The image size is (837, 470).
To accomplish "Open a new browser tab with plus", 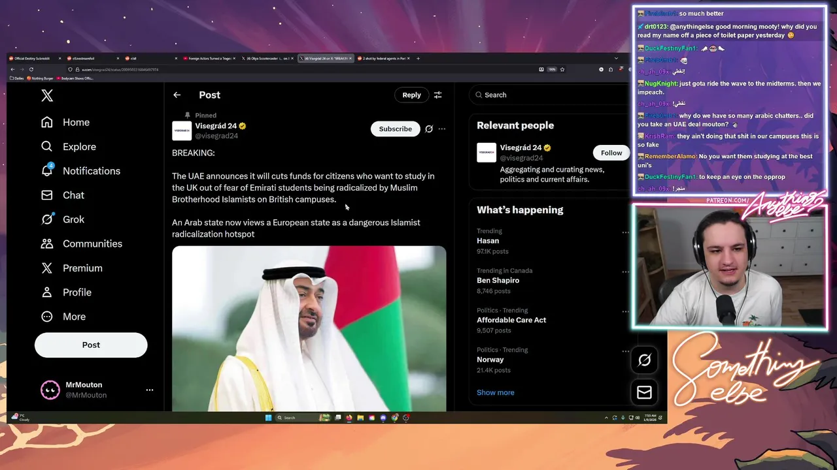I will click(418, 58).
